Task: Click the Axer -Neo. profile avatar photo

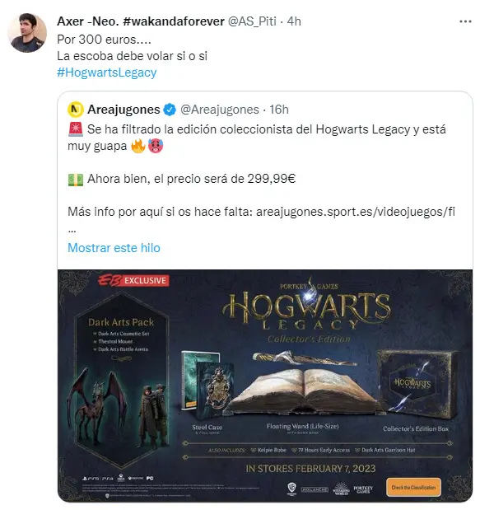Action: (27, 33)
